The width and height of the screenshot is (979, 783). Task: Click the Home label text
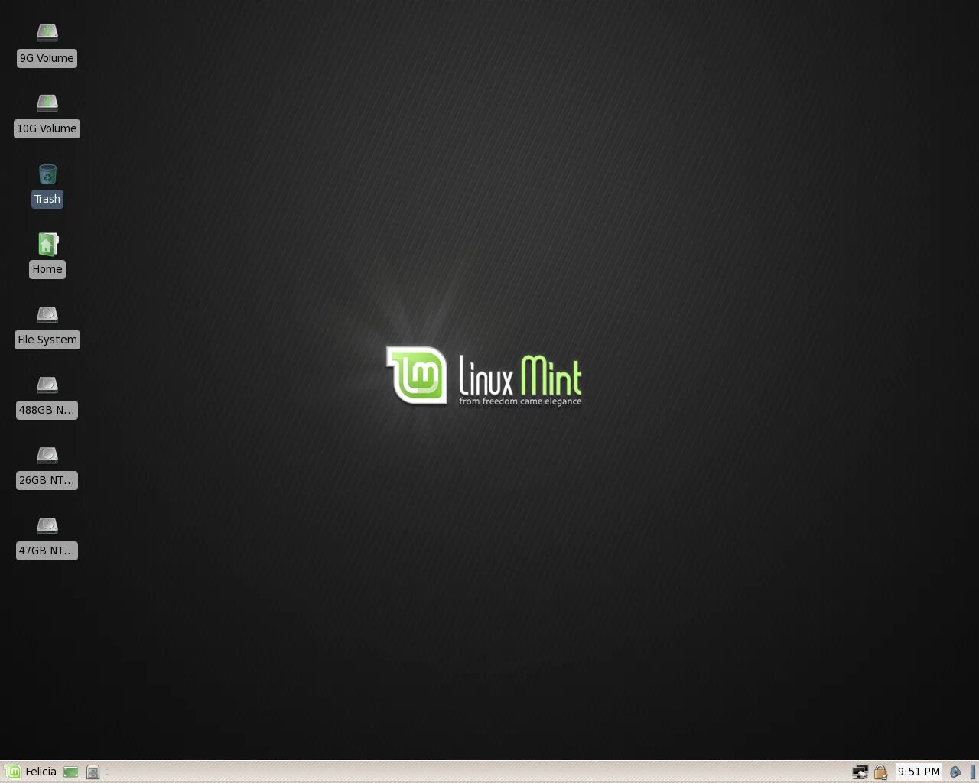tap(47, 269)
